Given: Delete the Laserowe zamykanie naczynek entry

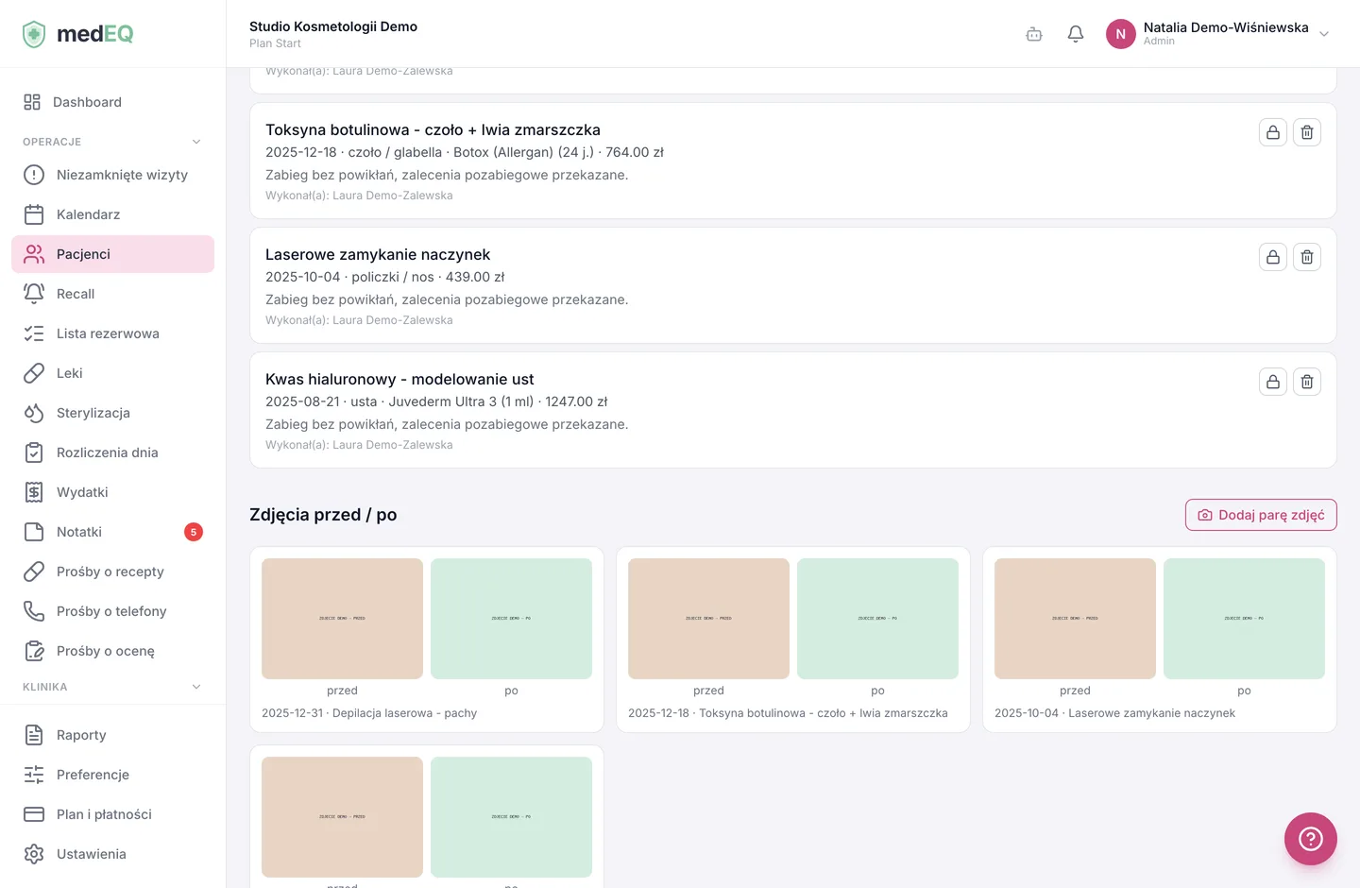Looking at the screenshot, I should [1307, 257].
